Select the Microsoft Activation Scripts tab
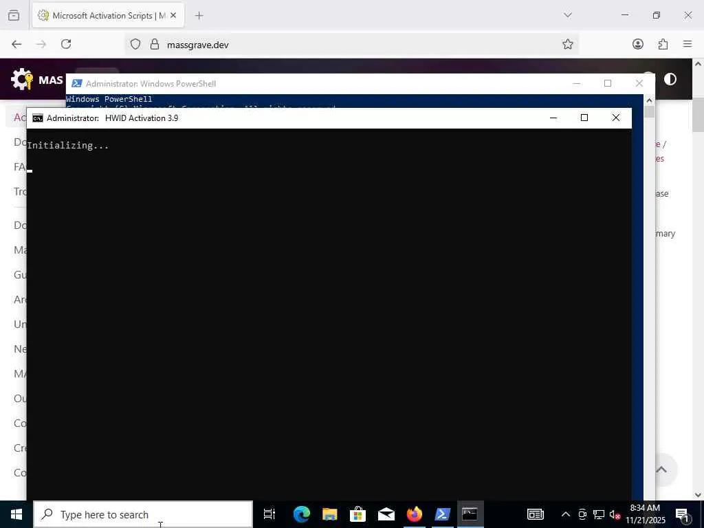The width and height of the screenshot is (704, 528). pos(108,16)
